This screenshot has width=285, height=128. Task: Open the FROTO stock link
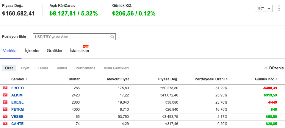pyautogui.click(x=17, y=88)
